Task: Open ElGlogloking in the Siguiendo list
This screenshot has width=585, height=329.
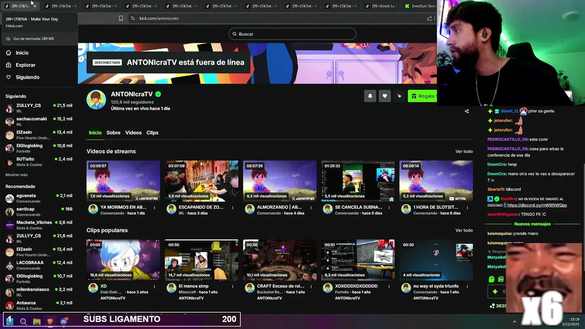Action: [38, 148]
